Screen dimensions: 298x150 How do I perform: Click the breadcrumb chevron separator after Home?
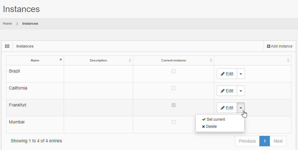pyautogui.click(x=17, y=24)
